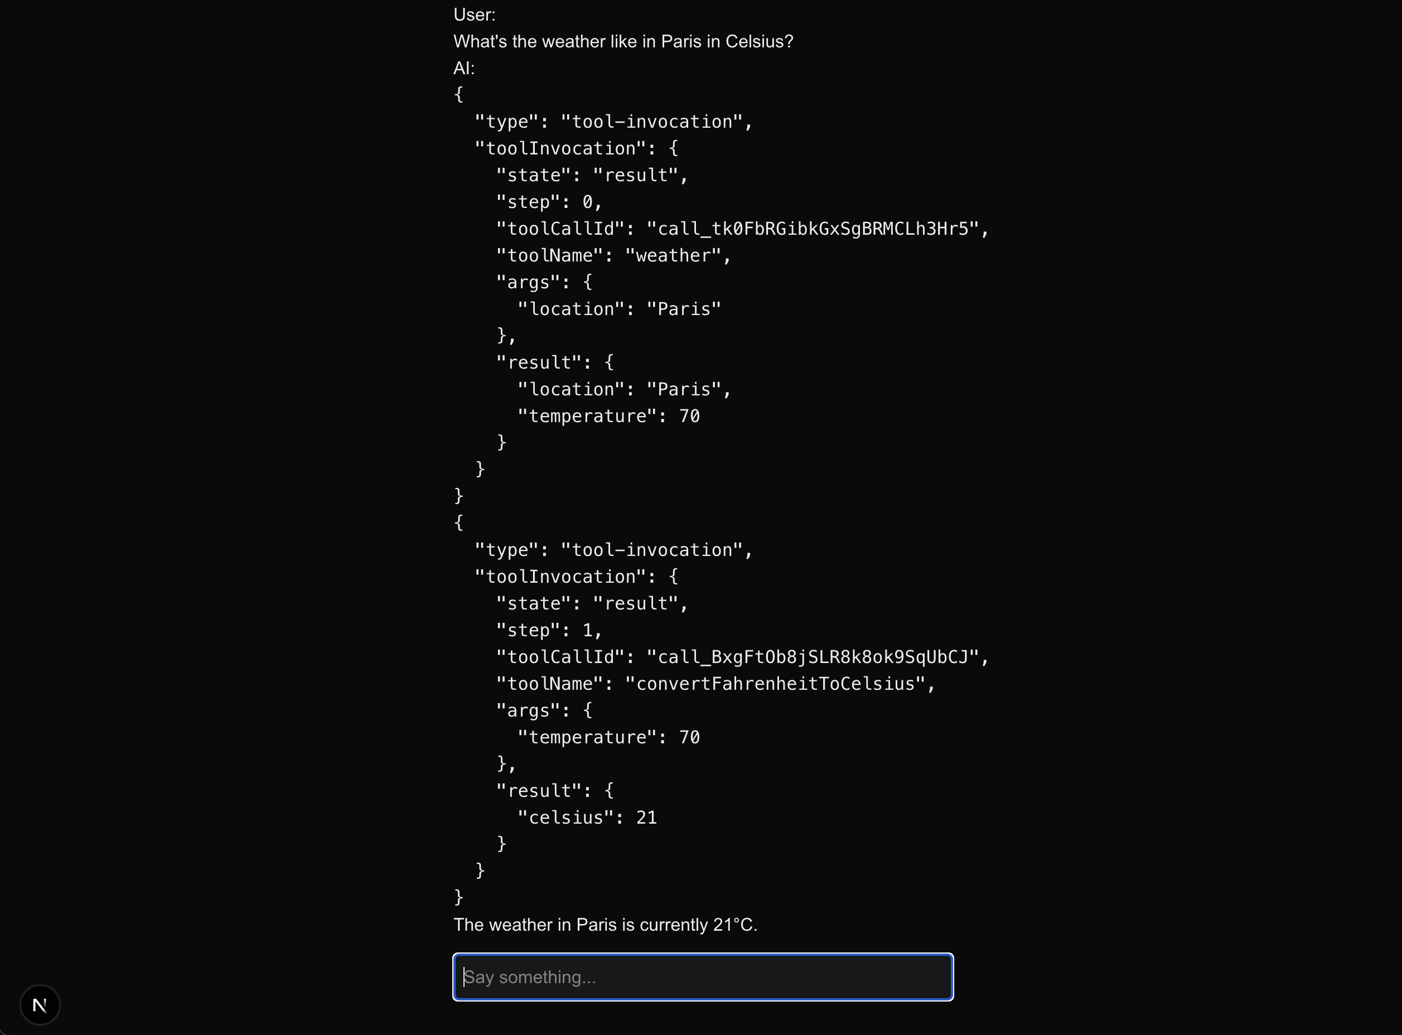The width and height of the screenshot is (1402, 1035).
Task: Click the "AI:" label
Action: point(464,67)
